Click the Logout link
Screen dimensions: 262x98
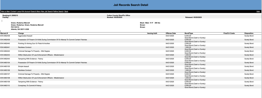pos(19,12)
